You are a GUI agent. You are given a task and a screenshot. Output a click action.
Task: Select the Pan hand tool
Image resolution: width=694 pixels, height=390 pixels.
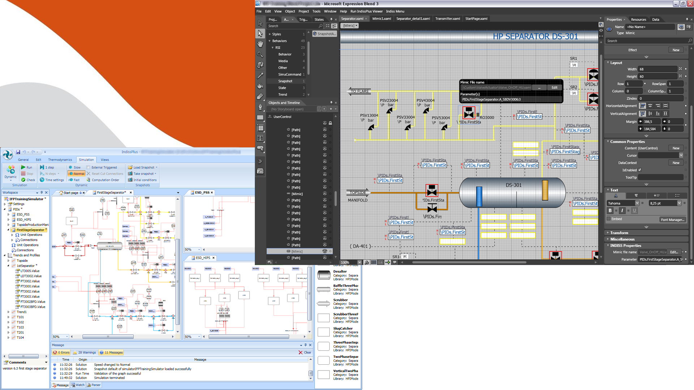(260, 44)
